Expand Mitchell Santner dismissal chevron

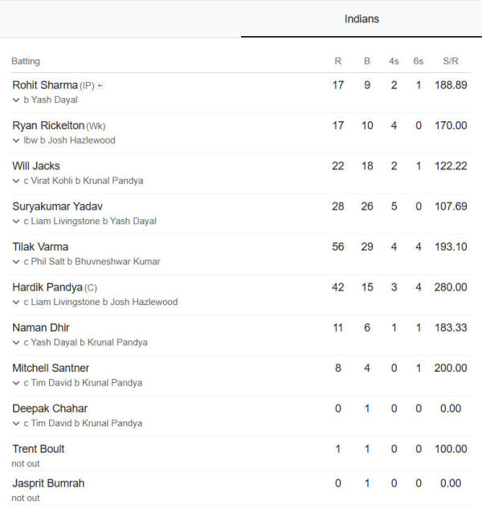[x=16, y=383]
